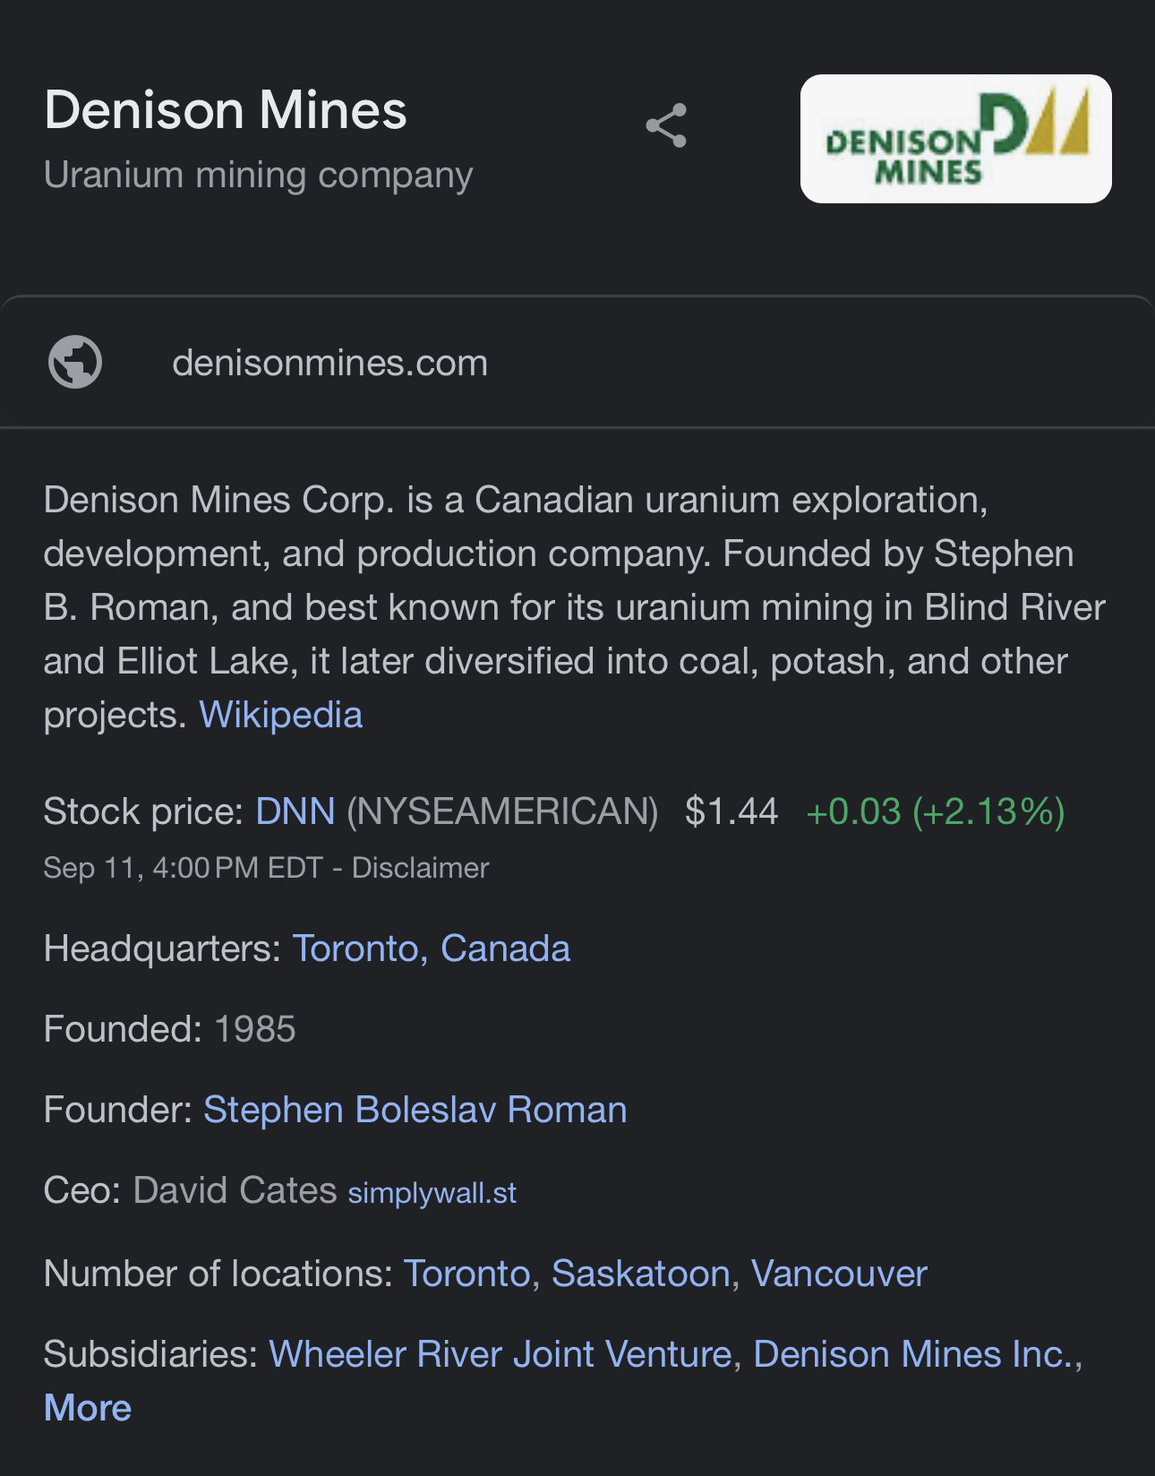This screenshot has width=1155, height=1476.
Task: Open Wheeler River Joint Venture subsidiary
Action: [x=500, y=1354]
